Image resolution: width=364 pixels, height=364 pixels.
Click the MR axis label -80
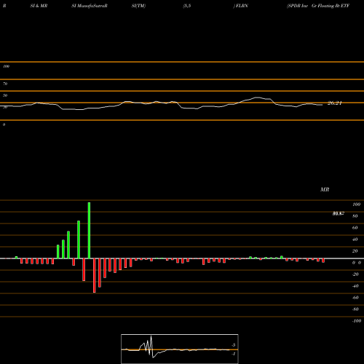pyautogui.click(x=355, y=309)
